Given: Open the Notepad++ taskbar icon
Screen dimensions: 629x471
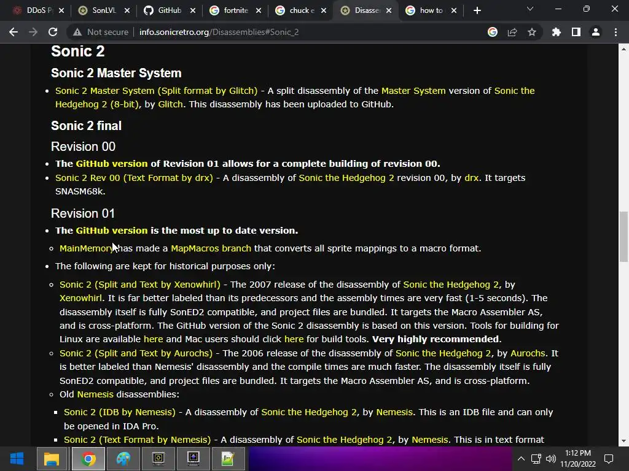Looking at the screenshot, I should tap(227, 459).
